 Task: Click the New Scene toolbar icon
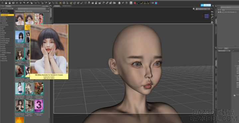[2, 3]
